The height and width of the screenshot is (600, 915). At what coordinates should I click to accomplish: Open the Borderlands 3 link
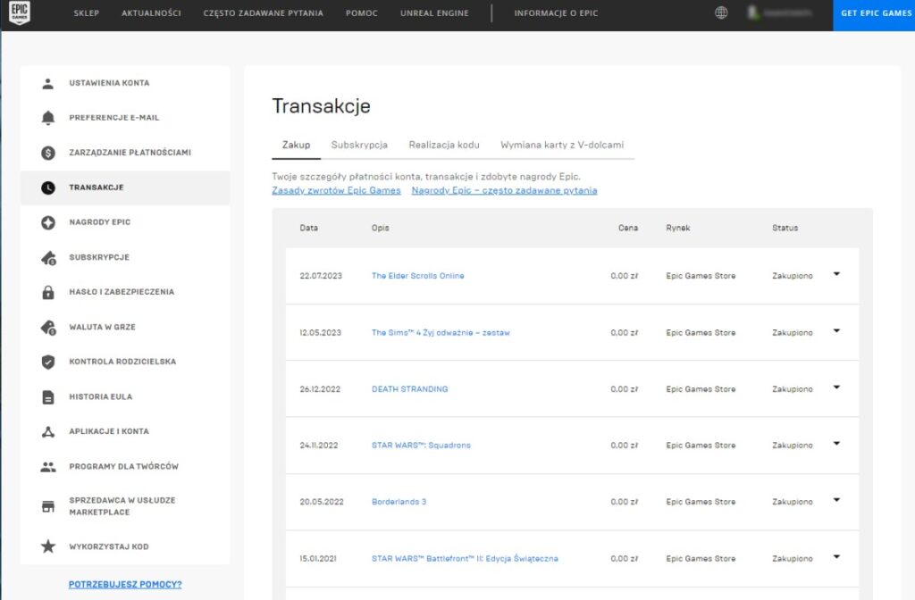399,502
